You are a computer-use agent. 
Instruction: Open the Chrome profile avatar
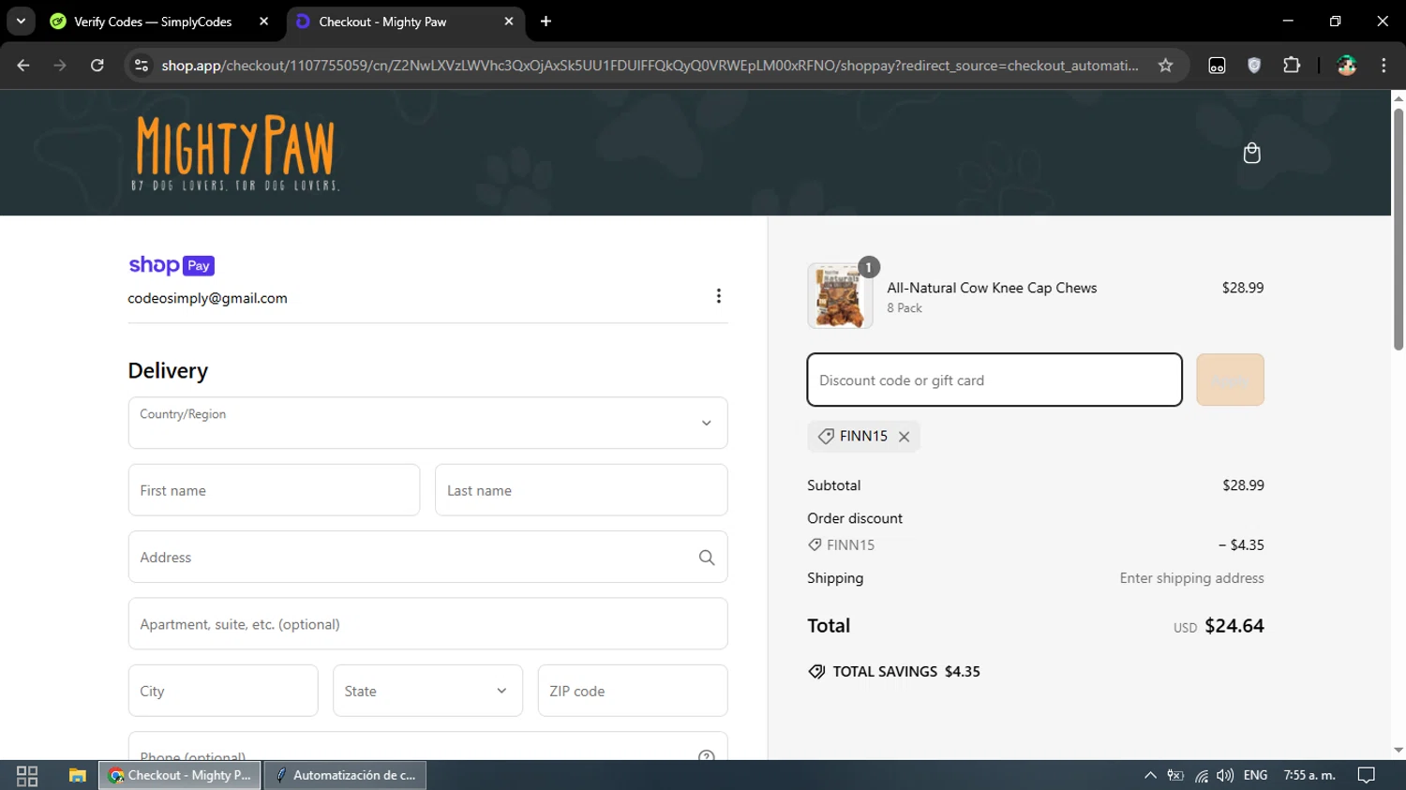point(1347,66)
